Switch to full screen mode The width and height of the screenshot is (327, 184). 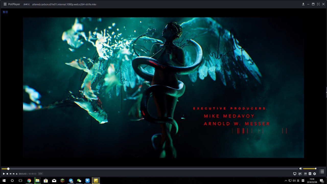(318, 4)
